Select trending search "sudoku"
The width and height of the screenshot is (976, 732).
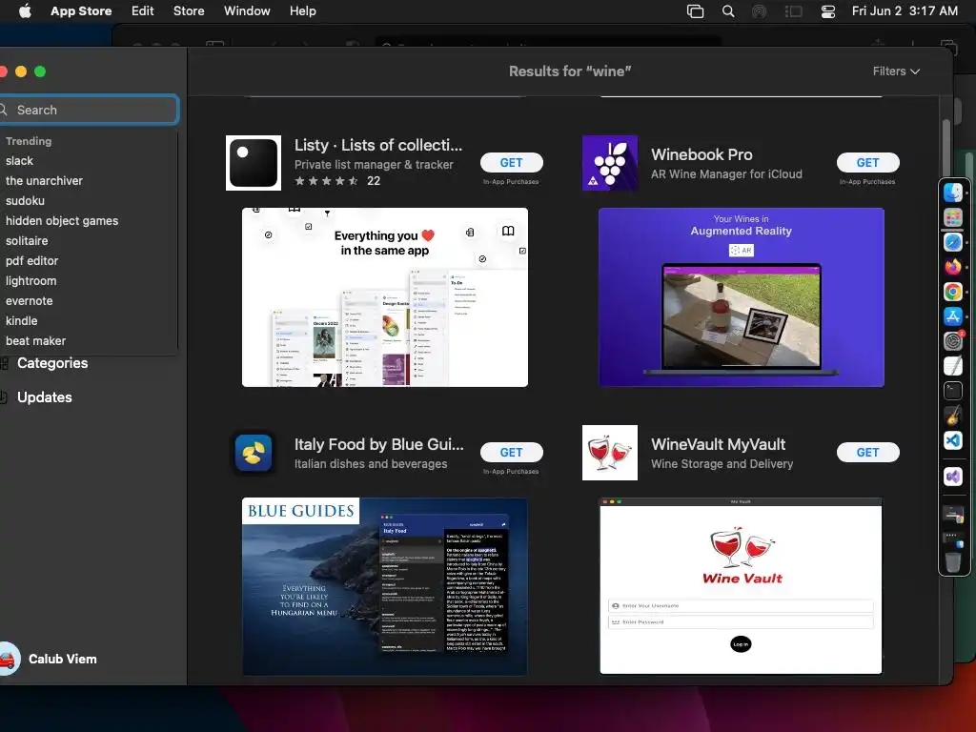coord(25,200)
